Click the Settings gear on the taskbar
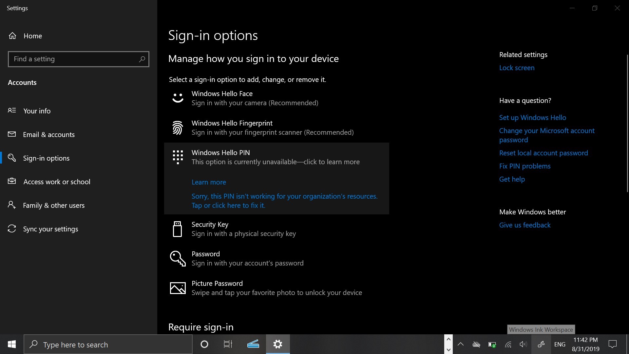 [278, 344]
